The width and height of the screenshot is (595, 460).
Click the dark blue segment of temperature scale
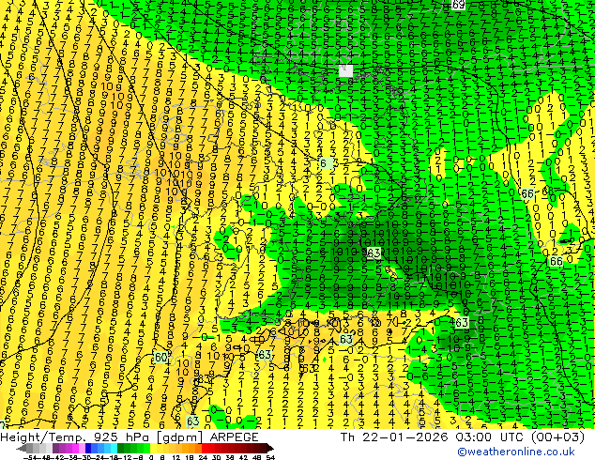click(x=88, y=448)
